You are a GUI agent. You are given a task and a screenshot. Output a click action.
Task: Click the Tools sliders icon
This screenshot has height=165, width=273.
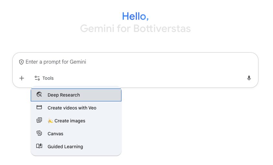(37, 78)
